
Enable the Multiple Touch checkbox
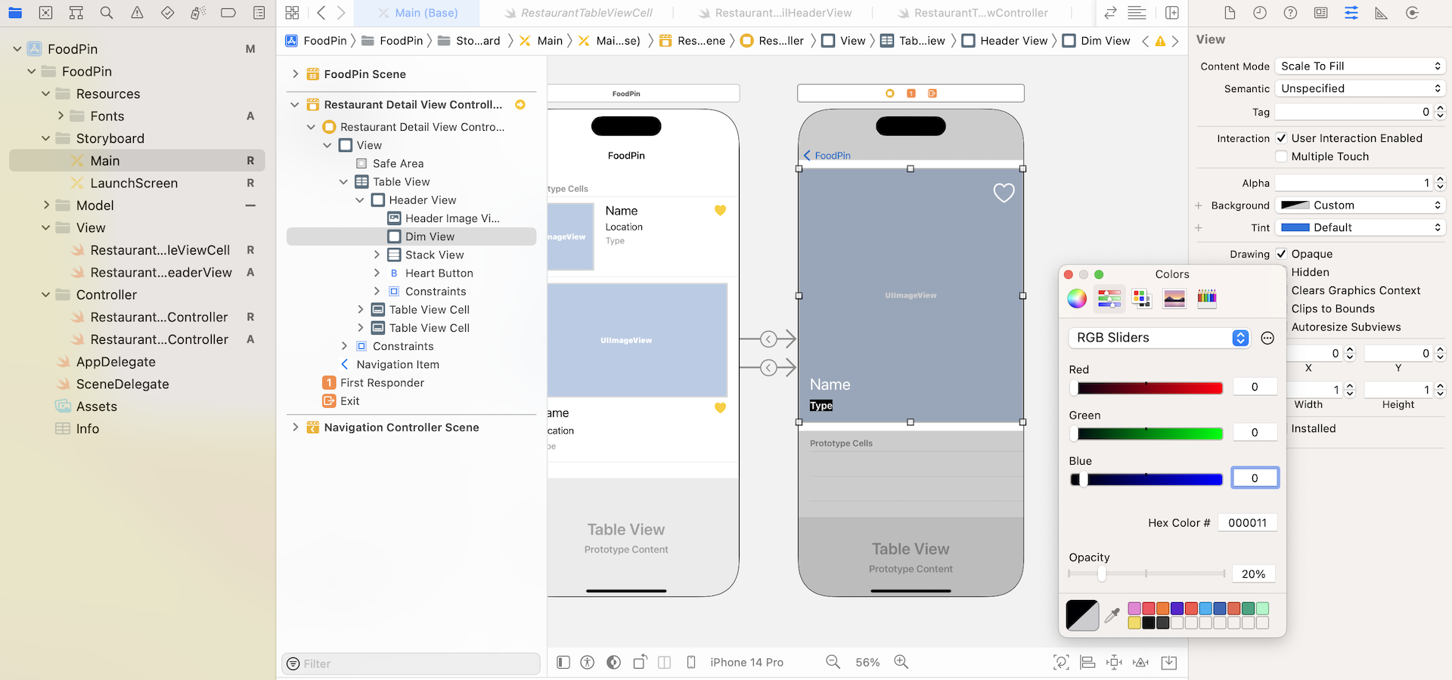(x=1281, y=156)
